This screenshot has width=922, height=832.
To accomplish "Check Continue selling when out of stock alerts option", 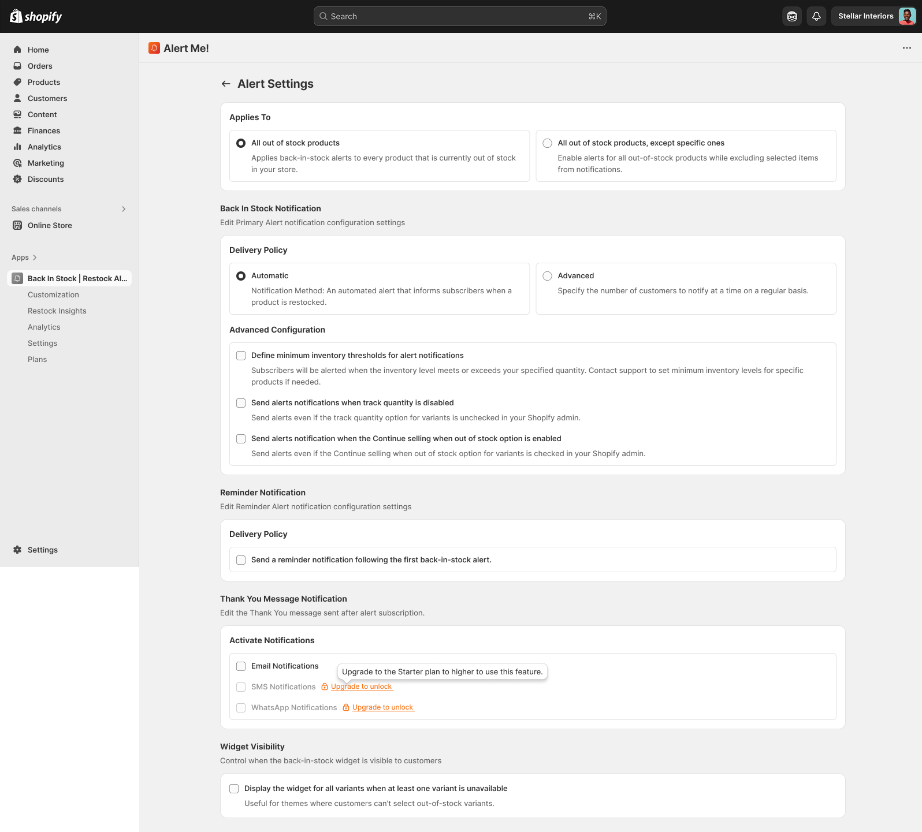I will [241, 439].
